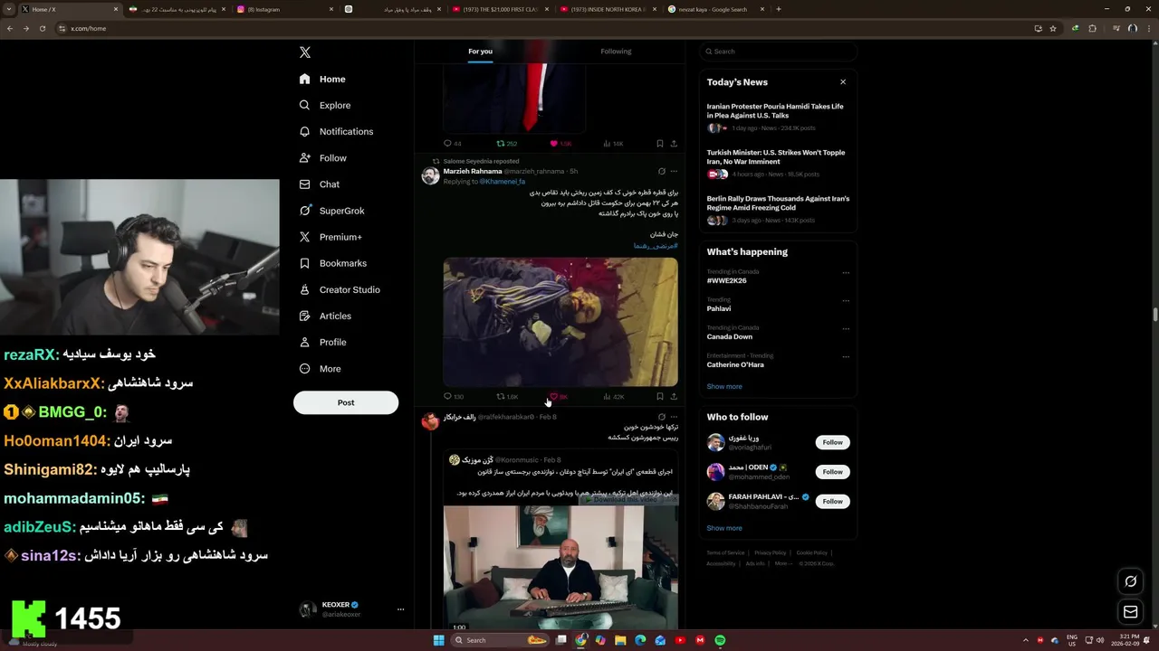Image resolution: width=1159 pixels, height=651 pixels.
Task: Share Marzieh Rahnama post
Action: coord(674,397)
